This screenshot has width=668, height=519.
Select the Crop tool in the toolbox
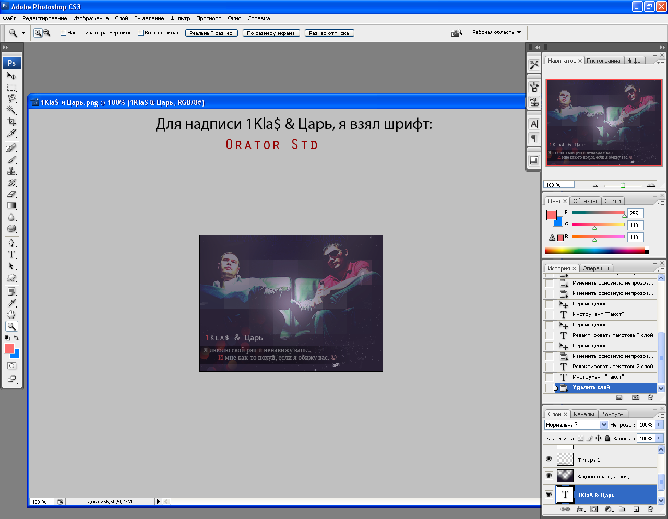click(x=11, y=122)
